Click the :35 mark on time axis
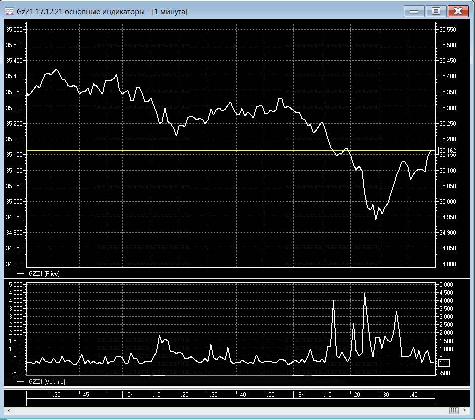The image size is (475, 420). click(x=57, y=395)
